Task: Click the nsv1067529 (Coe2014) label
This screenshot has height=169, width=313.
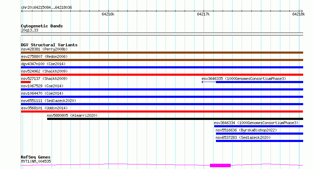Action: tap(42, 86)
